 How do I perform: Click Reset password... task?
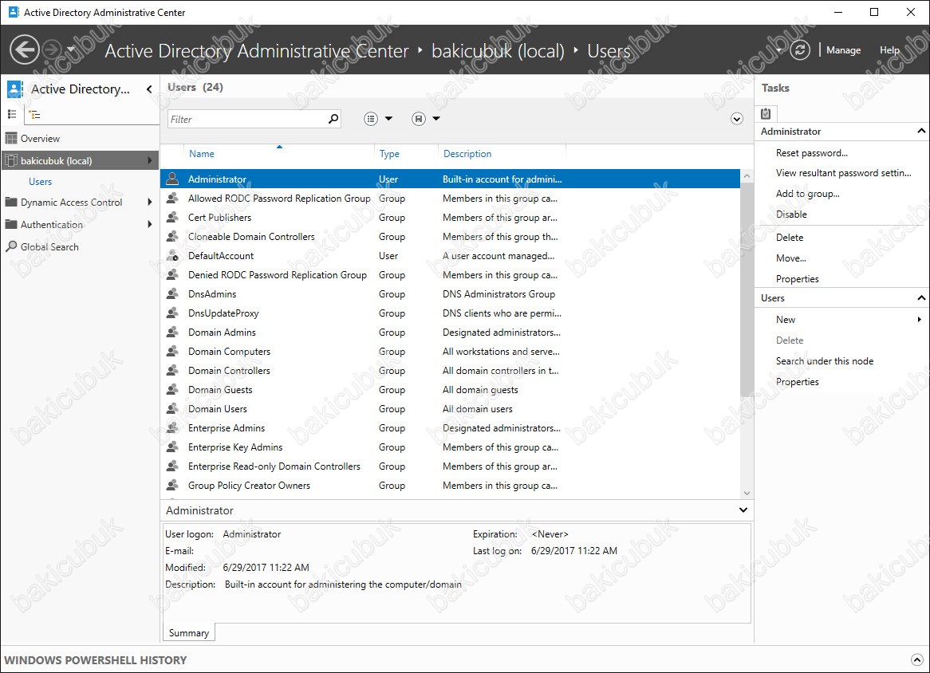(x=811, y=153)
